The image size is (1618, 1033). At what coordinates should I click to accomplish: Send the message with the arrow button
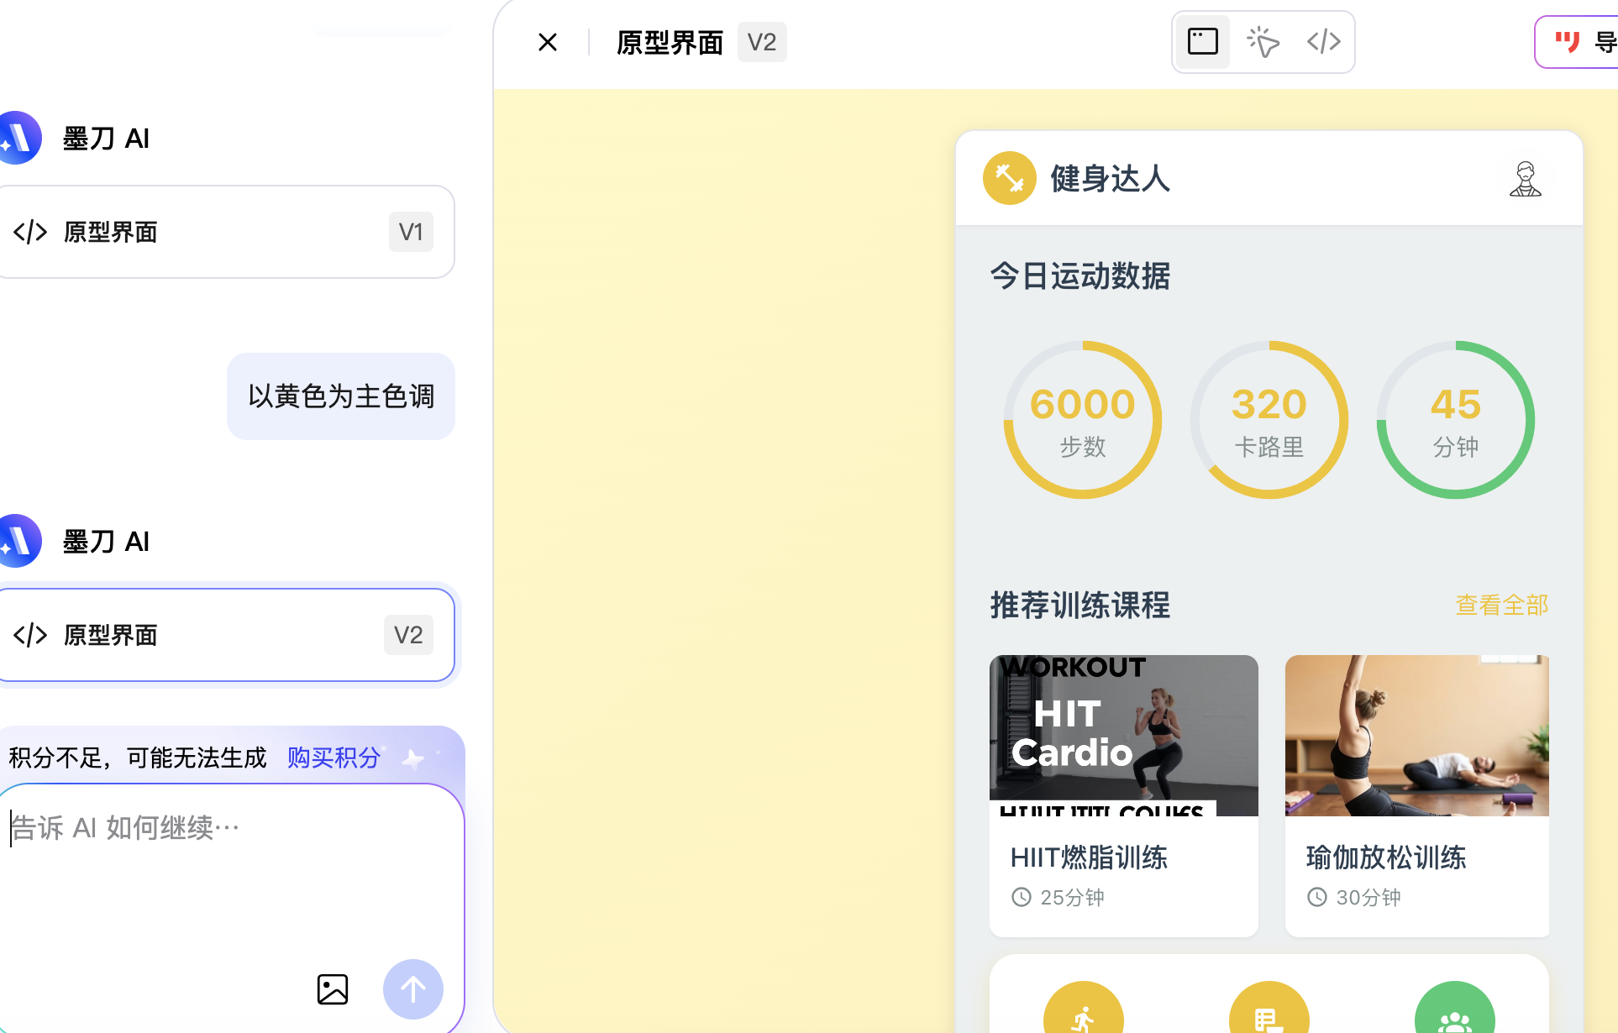(x=412, y=989)
